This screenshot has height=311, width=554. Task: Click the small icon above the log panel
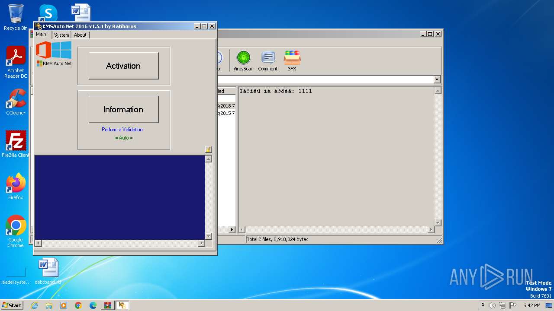208,149
